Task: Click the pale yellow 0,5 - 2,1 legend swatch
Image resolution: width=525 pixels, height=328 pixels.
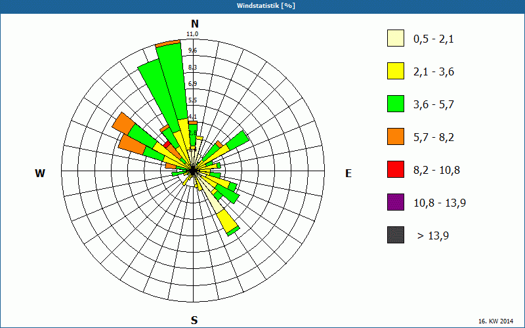Action: (x=396, y=38)
